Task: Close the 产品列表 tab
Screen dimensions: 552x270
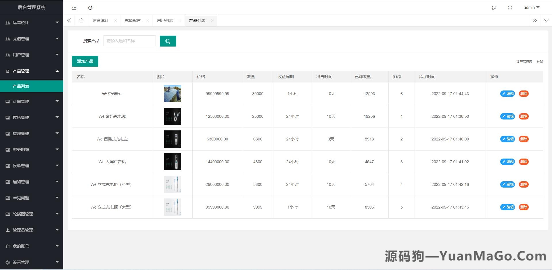Action: (x=212, y=20)
